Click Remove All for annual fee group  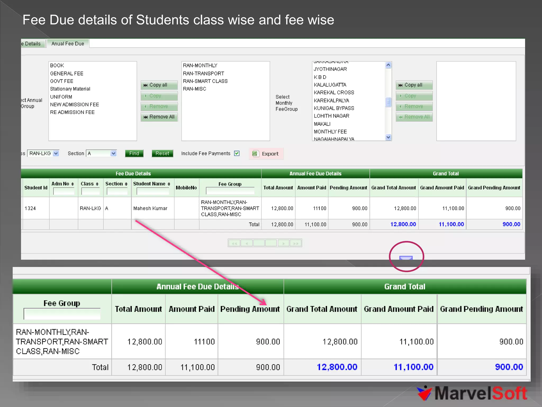pos(159,117)
